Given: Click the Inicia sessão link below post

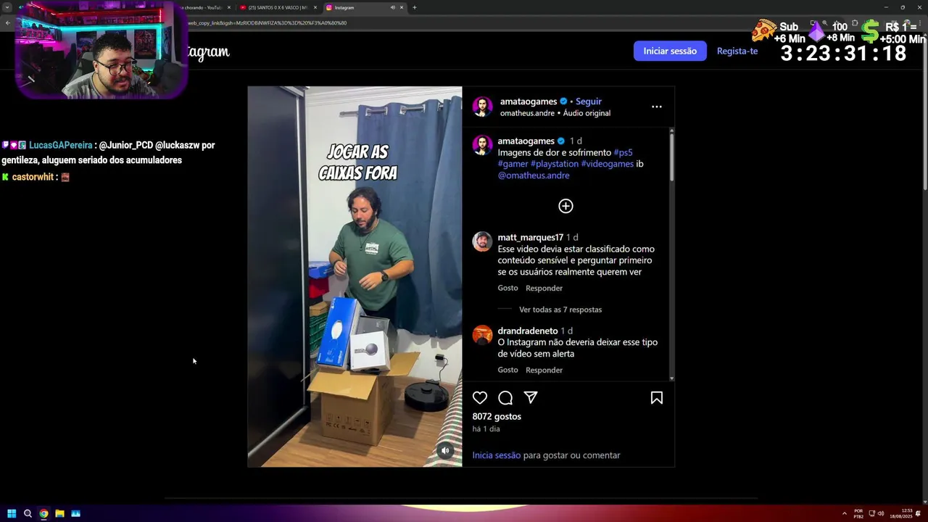Looking at the screenshot, I should (x=497, y=455).
